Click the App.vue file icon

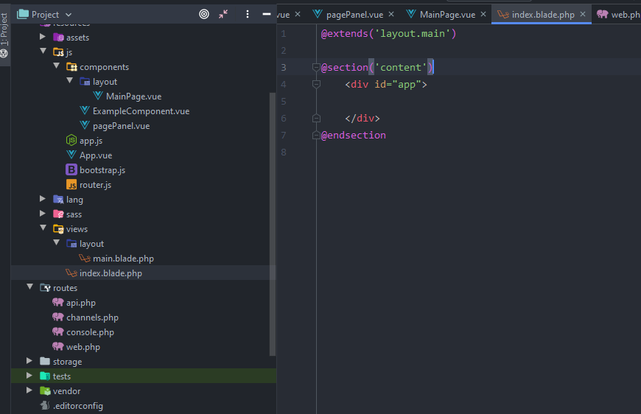pyautogui.click(x=71, y=155)
